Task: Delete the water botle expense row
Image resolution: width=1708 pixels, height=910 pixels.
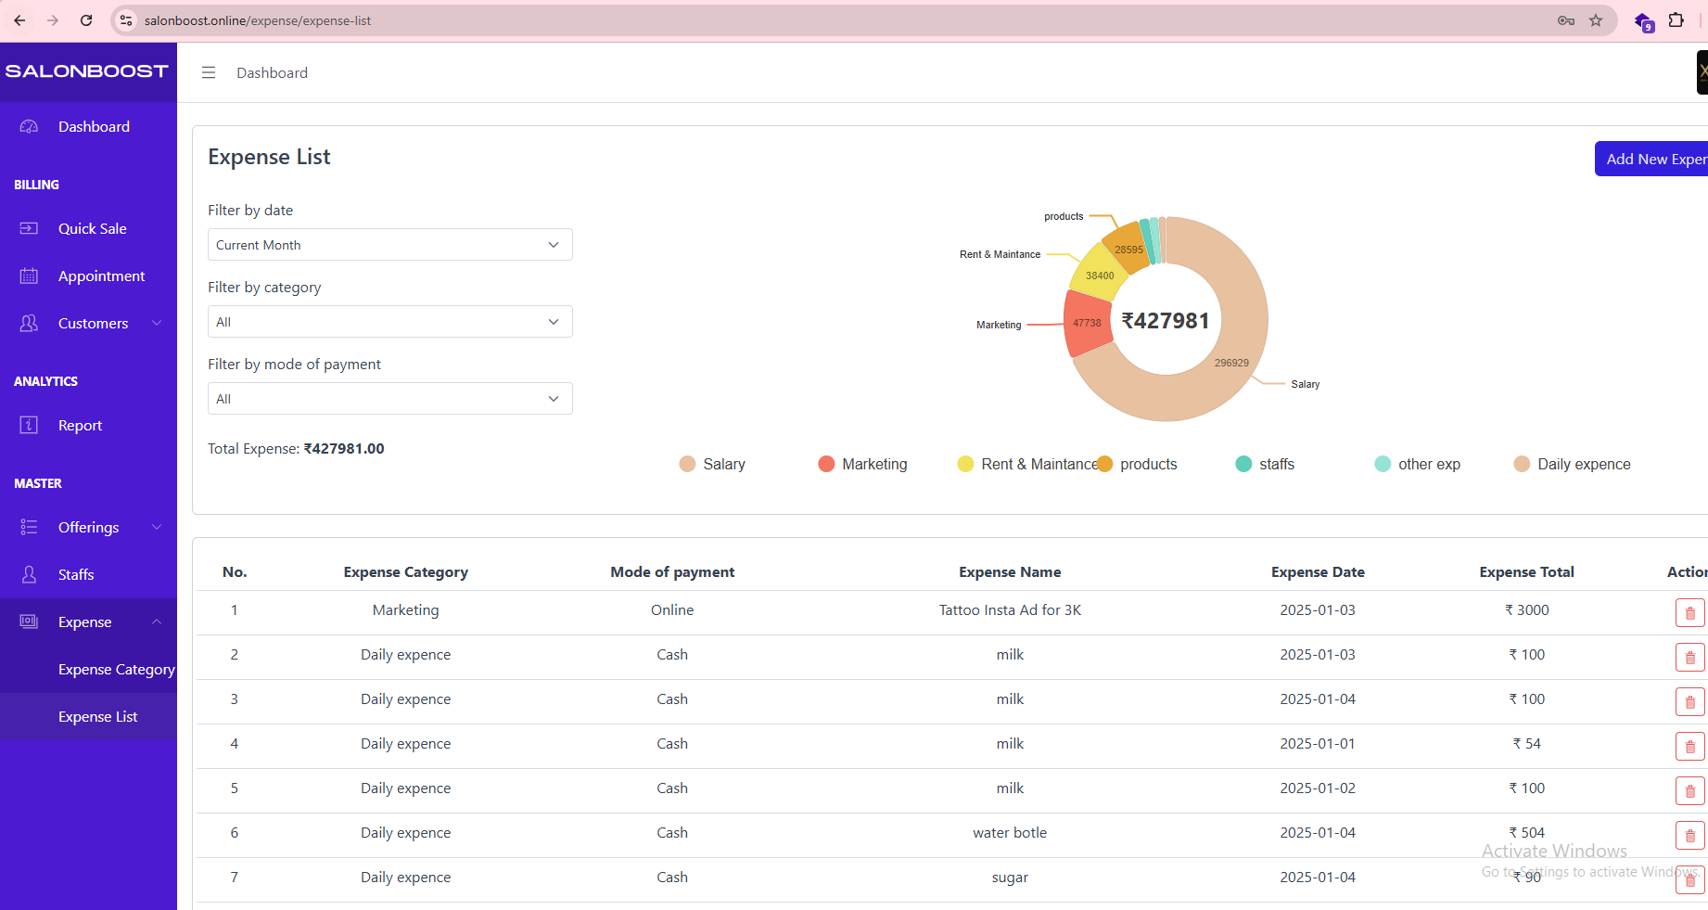Action: 1689,835
